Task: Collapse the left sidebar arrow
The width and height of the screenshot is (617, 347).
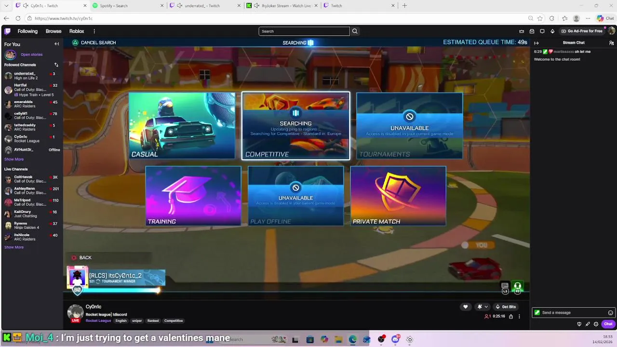Action: coord(56,44)
